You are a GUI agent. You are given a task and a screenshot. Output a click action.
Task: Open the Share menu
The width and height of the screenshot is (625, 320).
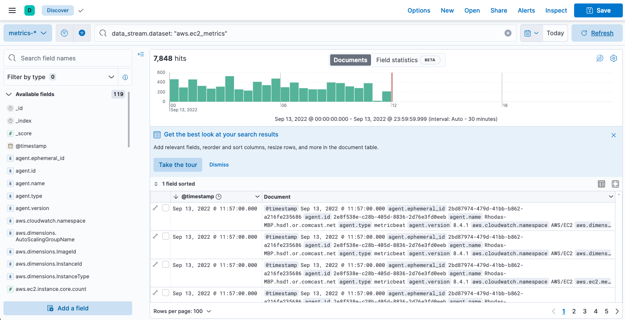pos(498,10)
